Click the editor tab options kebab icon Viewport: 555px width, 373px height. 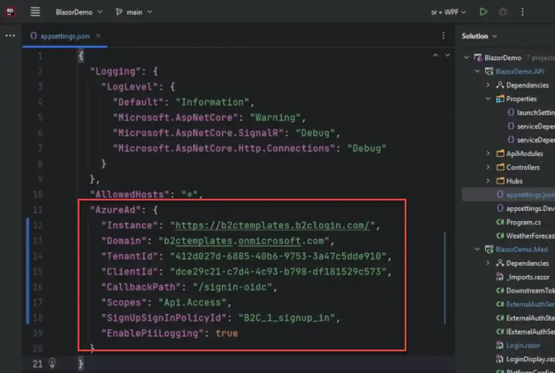pyautogui.click(x=444, y=36)
